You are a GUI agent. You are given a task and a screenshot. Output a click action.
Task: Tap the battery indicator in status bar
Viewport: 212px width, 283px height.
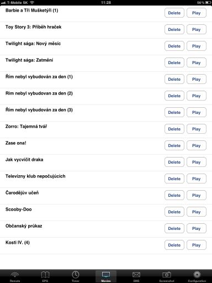[x=208, y=3]
